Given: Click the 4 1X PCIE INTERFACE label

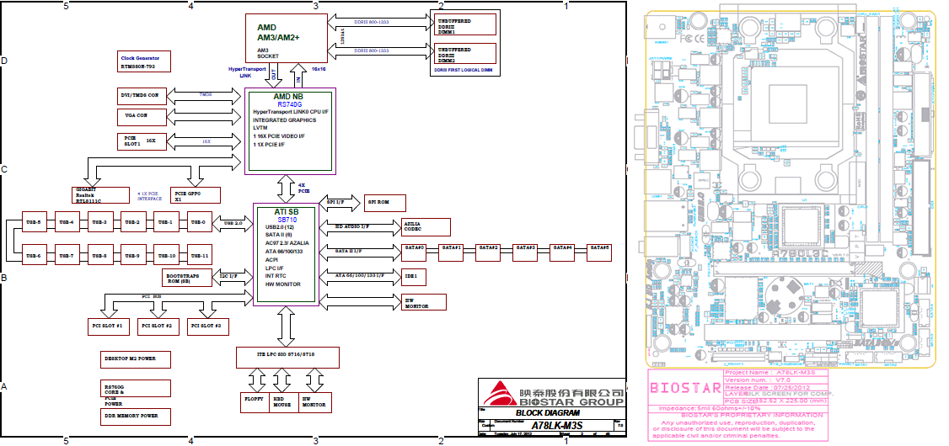Looking at the screenshot, I should pos(149,195).
